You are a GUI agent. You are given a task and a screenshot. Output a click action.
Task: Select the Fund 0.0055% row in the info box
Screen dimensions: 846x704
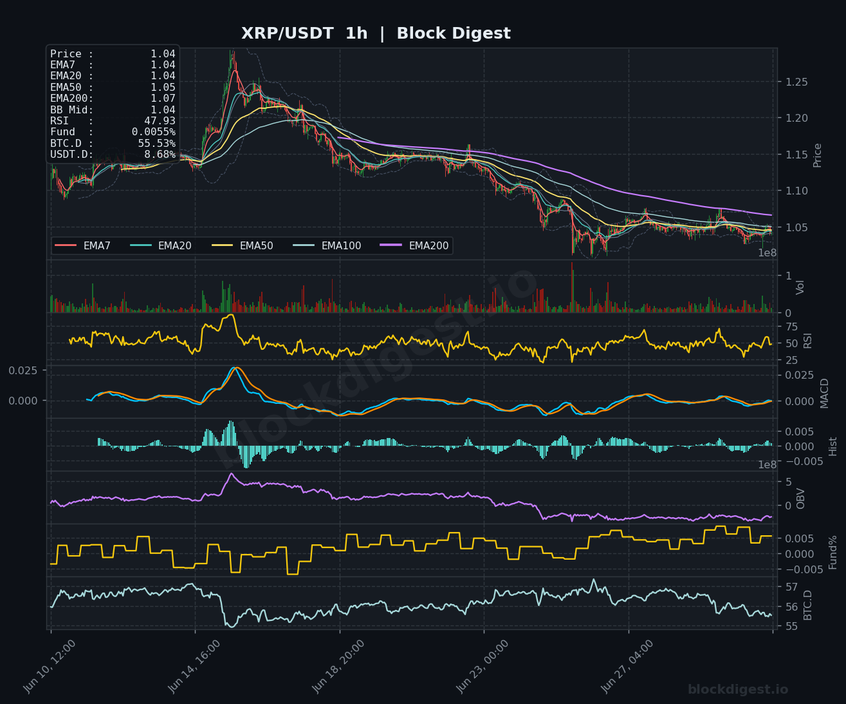coord(113,132)
